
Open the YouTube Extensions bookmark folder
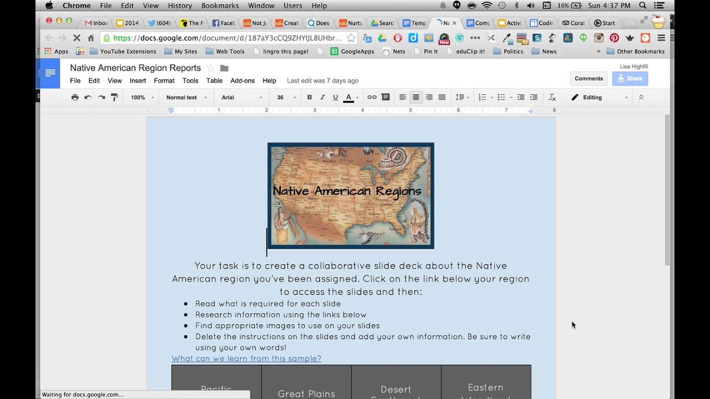pyautogui.click(x=123, y=52)
